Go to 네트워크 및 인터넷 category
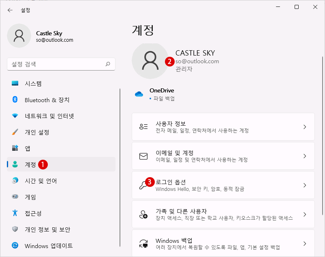Screen dimensions: 325x257 pos(61,116)
